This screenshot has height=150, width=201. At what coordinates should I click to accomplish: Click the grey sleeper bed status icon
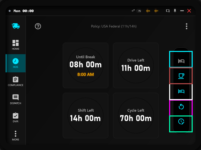[x=181, y=61]
